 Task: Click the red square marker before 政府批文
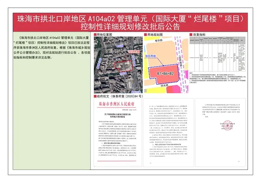(95, 96)
